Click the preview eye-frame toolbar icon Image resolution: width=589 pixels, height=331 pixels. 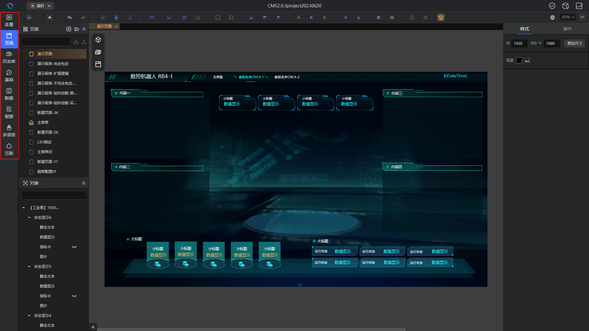point(50,17)
